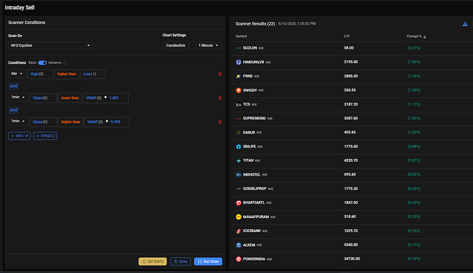Click the POWERINDIA logo icon

click(x=239, y=259)
